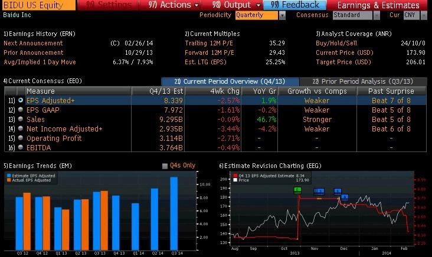Click the green event marker on revision chart
Viewport: 432px width, 257px height.
[x=297, y=190]
